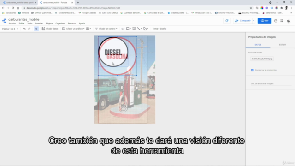Go back in browser history
The image size is (295, 166).
point(3,8)
